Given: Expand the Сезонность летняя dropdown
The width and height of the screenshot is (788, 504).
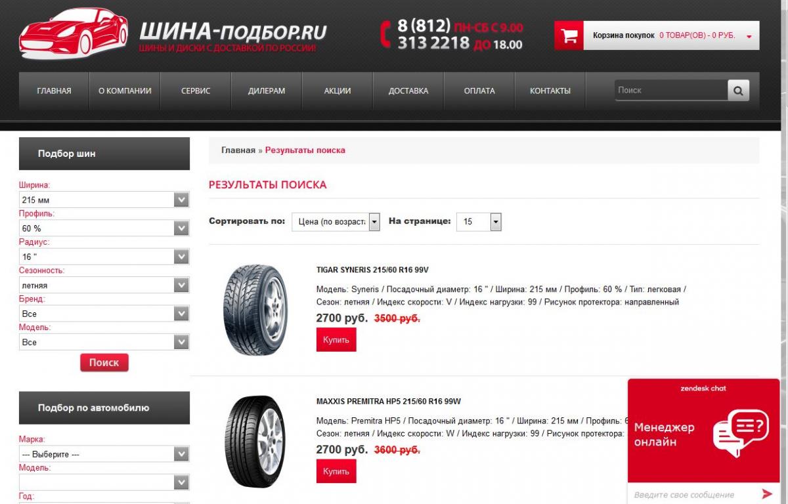Looking at the screenshot, I should click(104, 285).
